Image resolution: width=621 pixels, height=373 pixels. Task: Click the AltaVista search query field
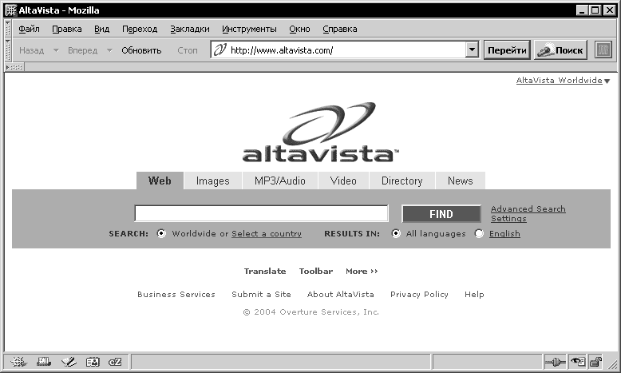[x=261, y=213]
